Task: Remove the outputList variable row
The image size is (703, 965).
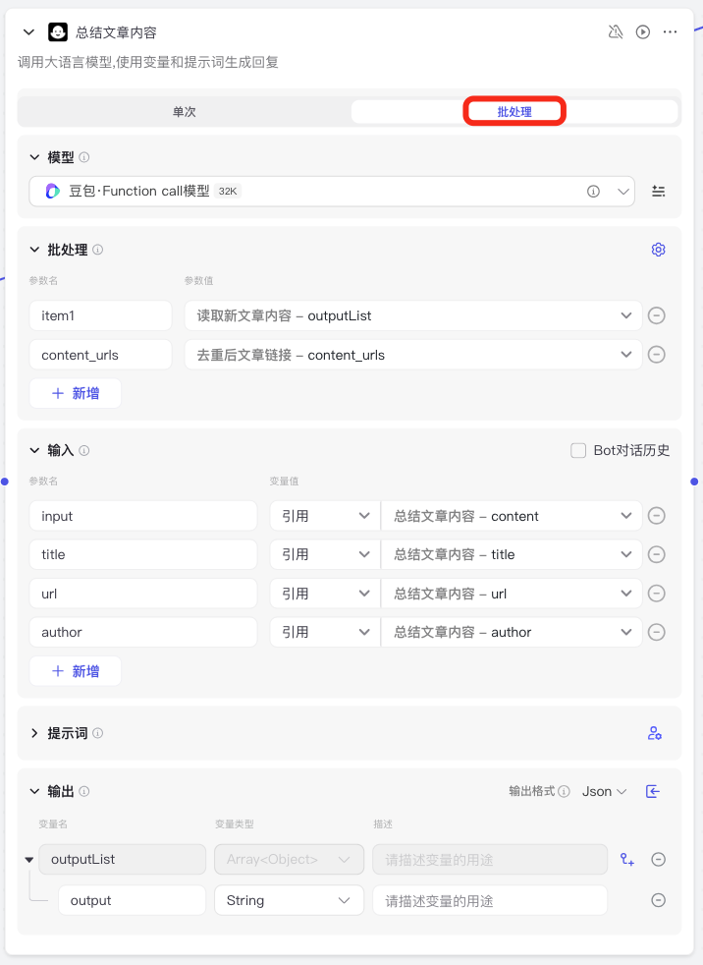Action: (658, 860)
